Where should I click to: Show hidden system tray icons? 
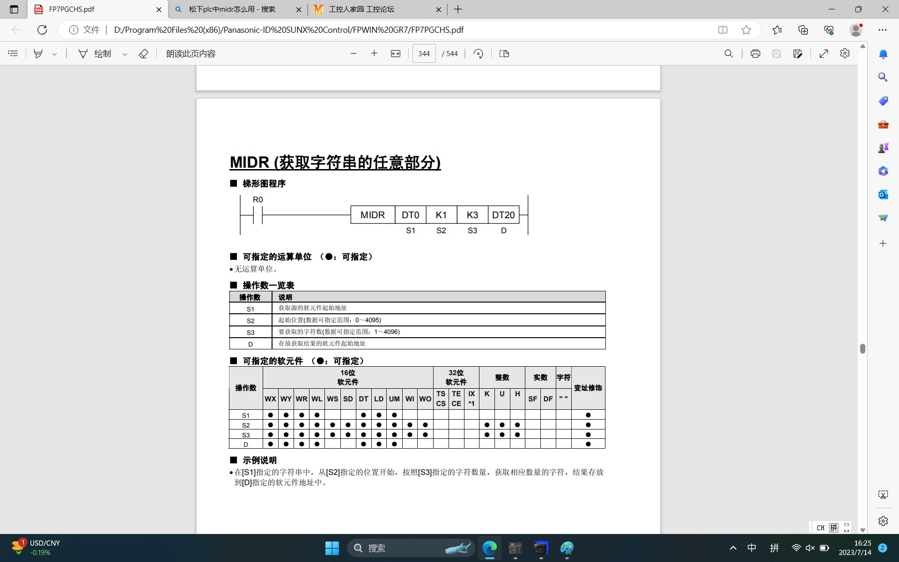(733, 548)
